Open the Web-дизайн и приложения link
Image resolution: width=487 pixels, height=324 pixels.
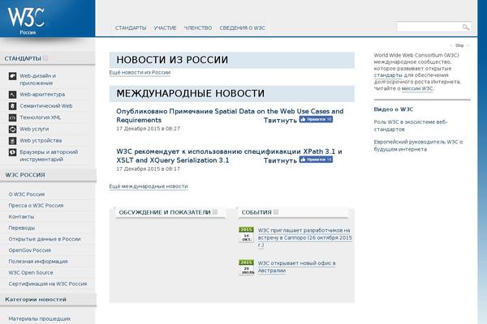(x=38, y=79)
